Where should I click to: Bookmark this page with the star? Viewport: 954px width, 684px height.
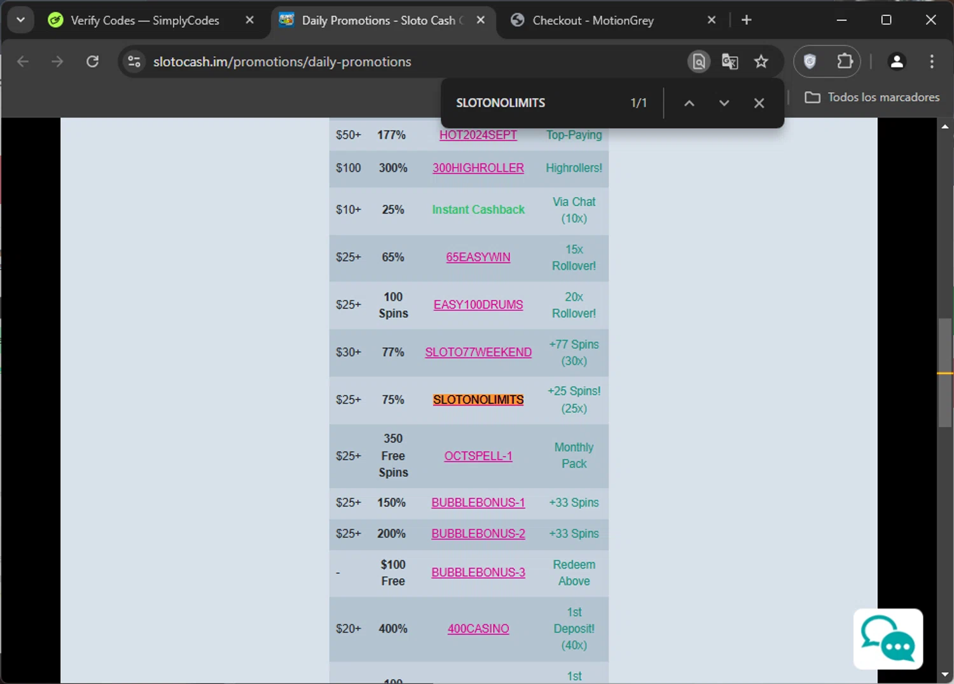click(x=761, y=62)
